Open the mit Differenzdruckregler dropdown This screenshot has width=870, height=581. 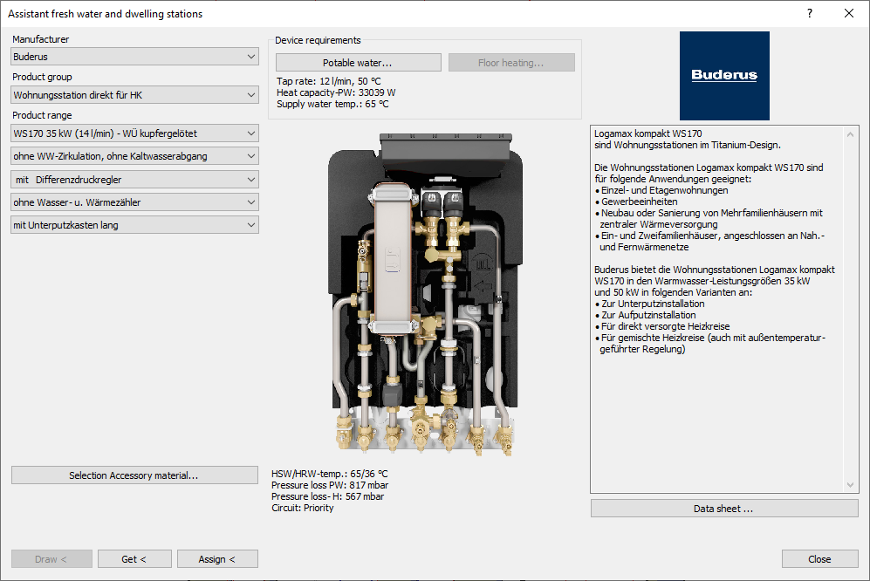coord(134,179)
